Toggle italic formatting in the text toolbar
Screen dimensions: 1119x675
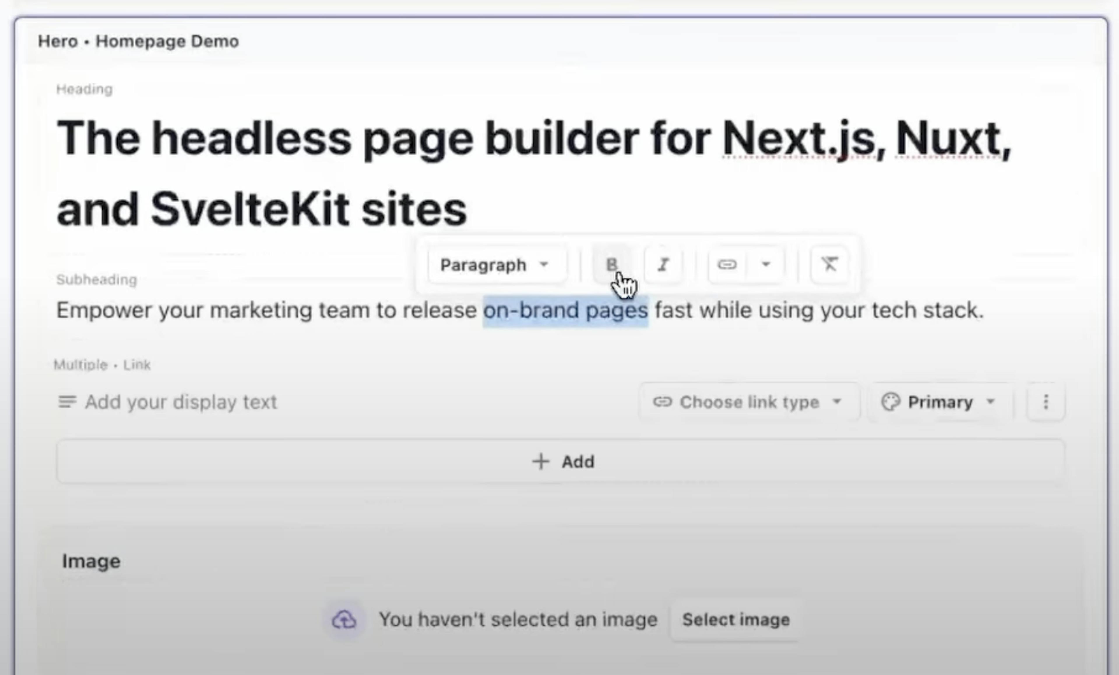click(663, 265)
